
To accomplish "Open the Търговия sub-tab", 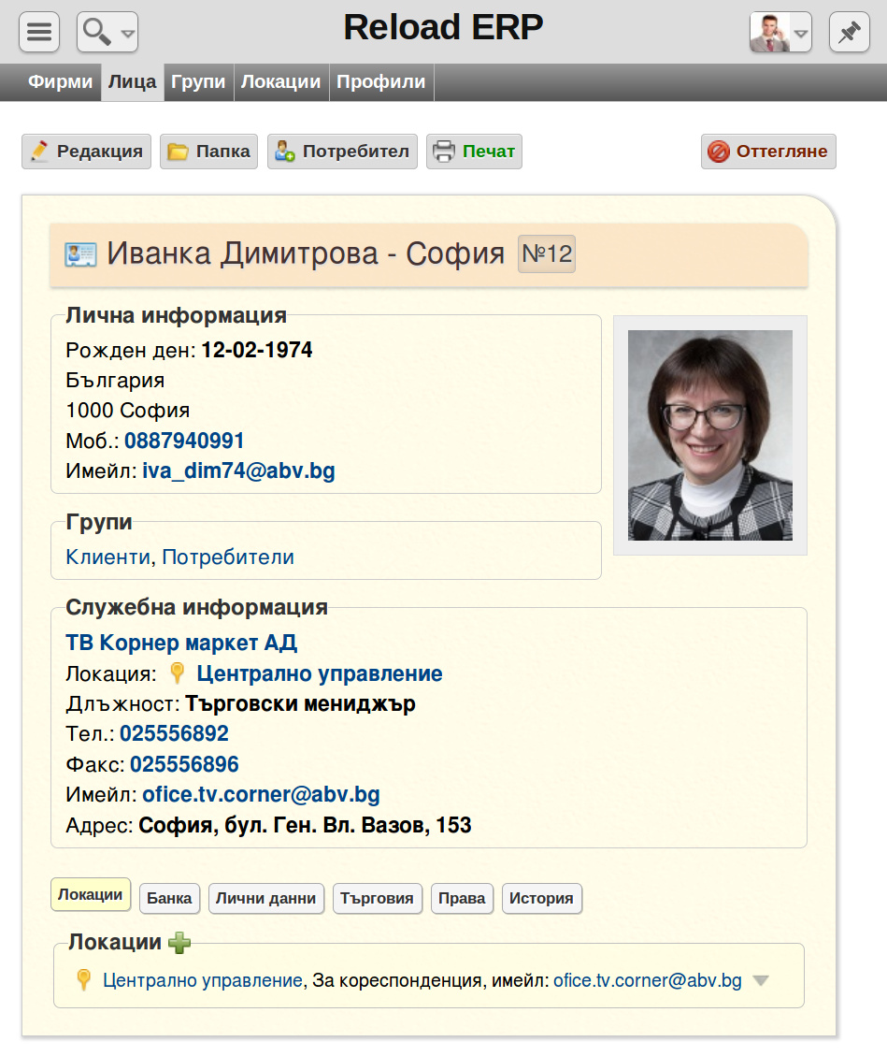I will coord(377,899).
